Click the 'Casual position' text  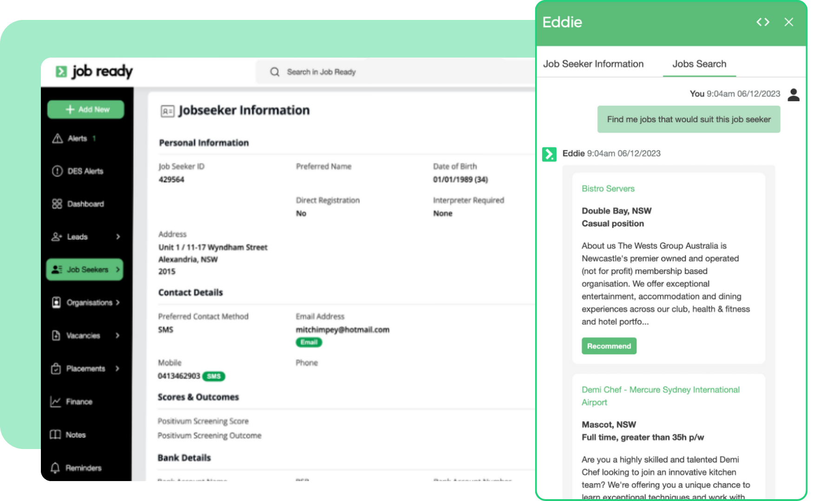click(x=613, y=224)
